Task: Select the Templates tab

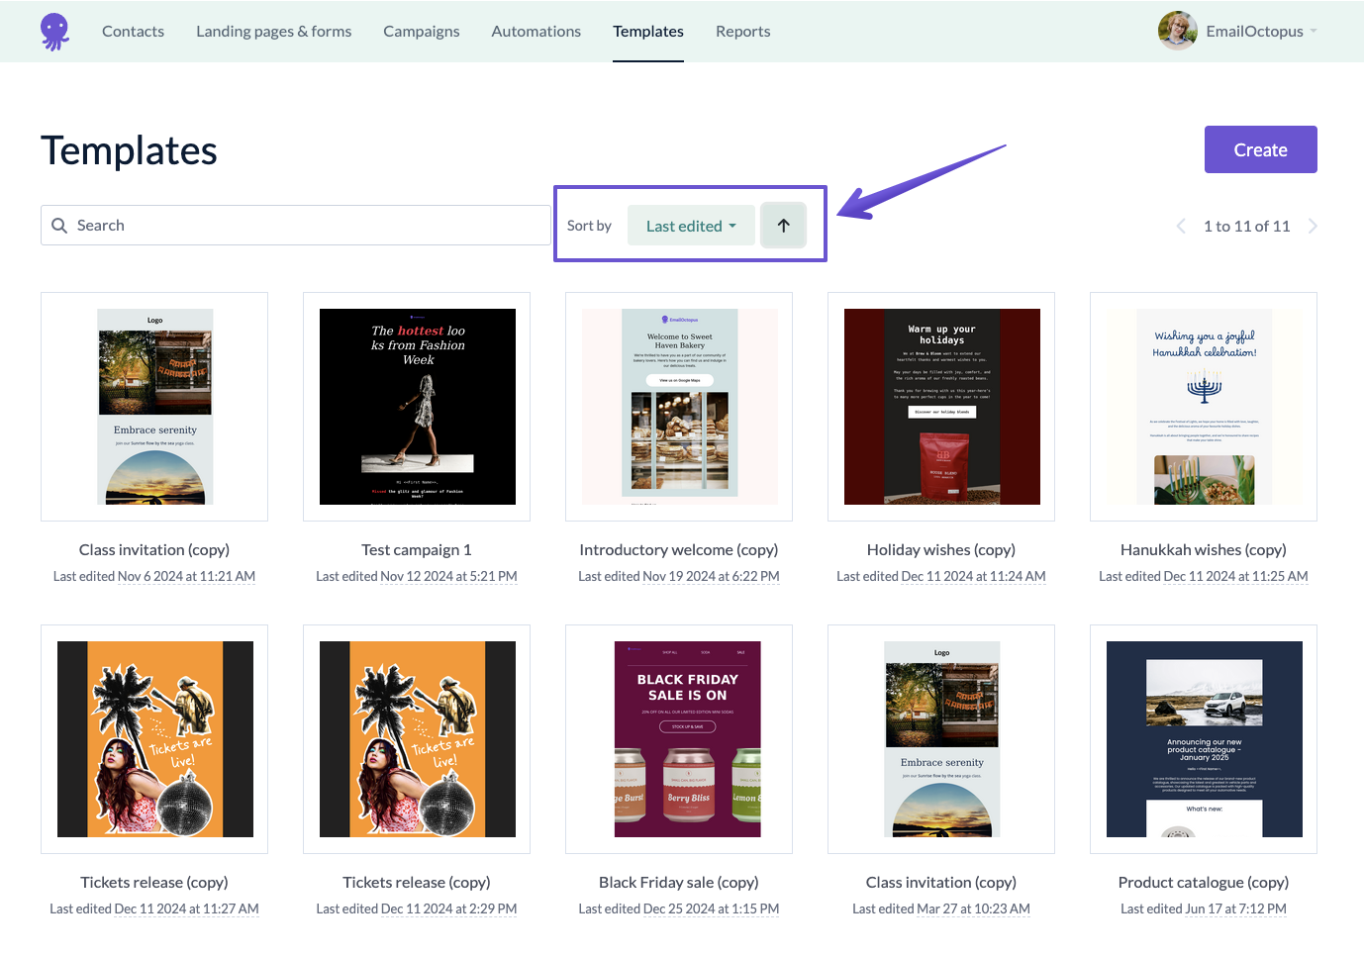Action: (648, 32)
